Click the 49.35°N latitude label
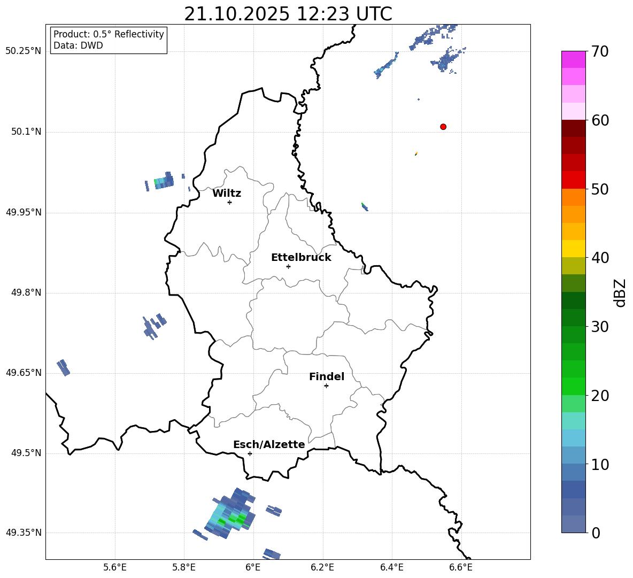This screenshot has width=633, height=578. [24, 533]
